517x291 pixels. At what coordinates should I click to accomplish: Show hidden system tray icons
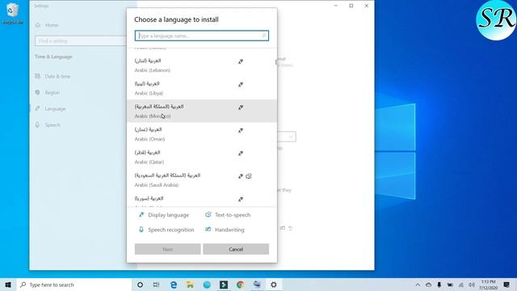pos(418,285)
